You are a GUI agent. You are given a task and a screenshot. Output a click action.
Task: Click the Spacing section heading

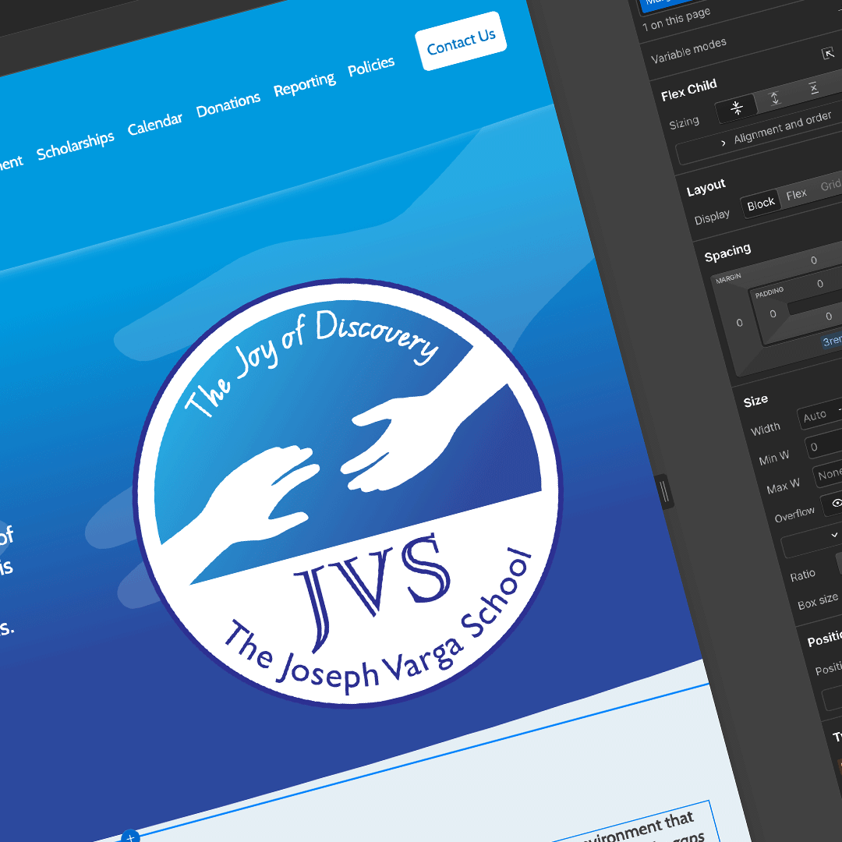[727, 253]
